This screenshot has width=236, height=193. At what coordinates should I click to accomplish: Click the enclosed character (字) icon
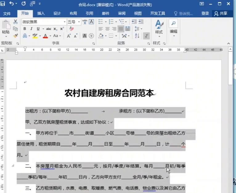(92, 36)
